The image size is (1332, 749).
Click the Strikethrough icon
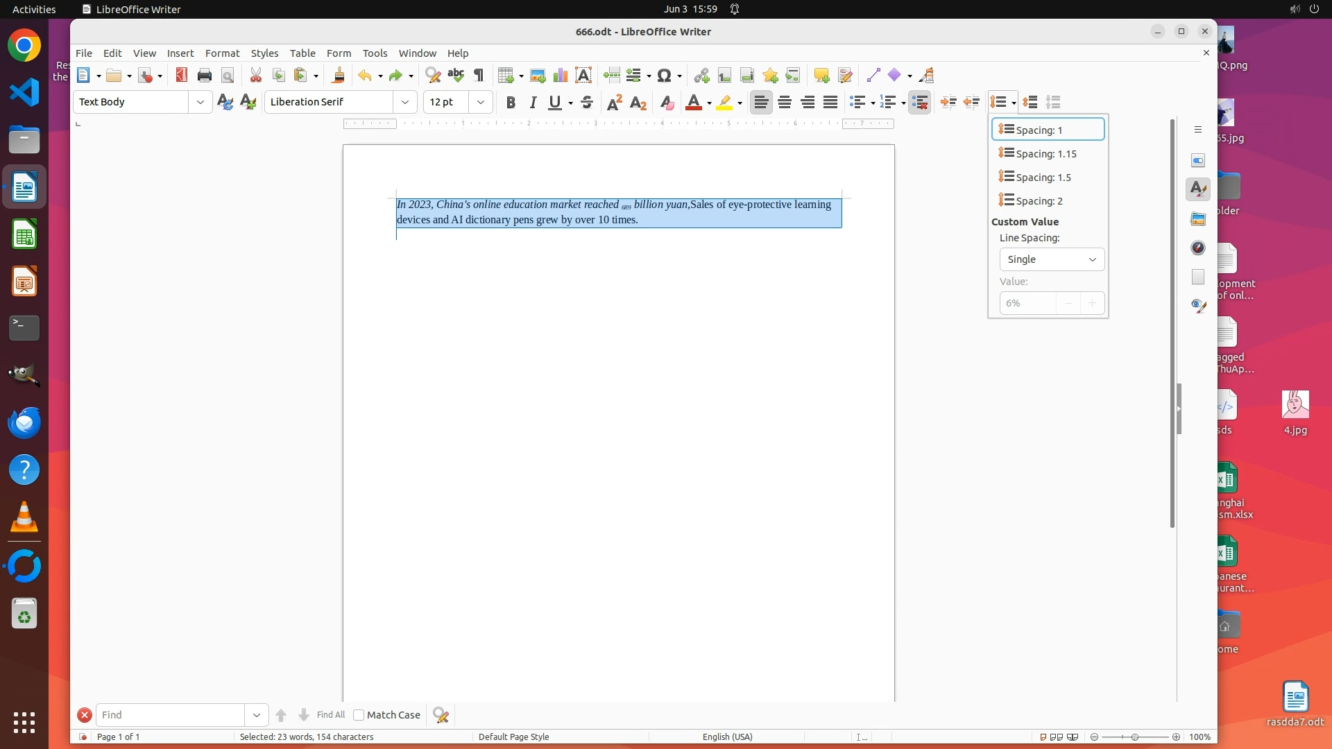pyautogui.click(x=587, y=103)
